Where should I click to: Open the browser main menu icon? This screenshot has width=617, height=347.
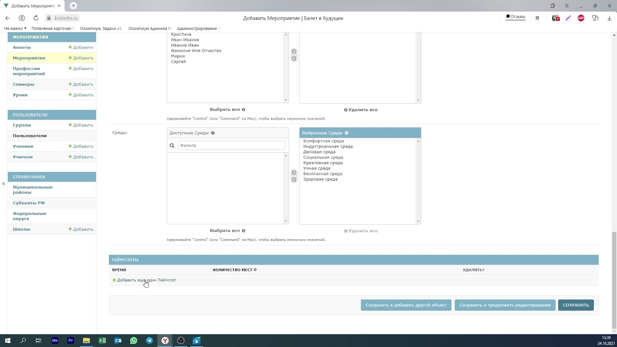click(x=566, y=6)
